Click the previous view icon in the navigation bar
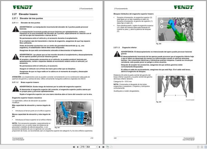Image resolution: width=207 pixels, height=149 pixels. click(x=107, y=147)
